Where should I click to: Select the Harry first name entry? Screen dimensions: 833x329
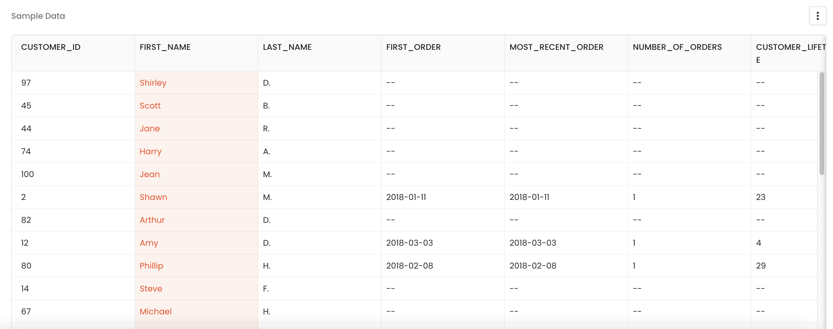150,152
